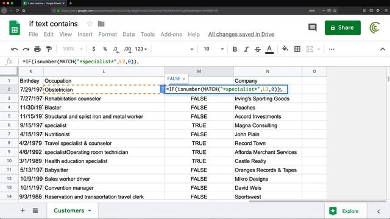Click the document title 'if text contains'
The image size is (390, 219).
pyautogui.click(x=53, y=24)
